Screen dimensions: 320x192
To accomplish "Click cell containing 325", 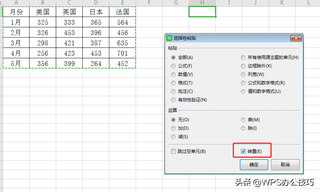I will (43, 22).
